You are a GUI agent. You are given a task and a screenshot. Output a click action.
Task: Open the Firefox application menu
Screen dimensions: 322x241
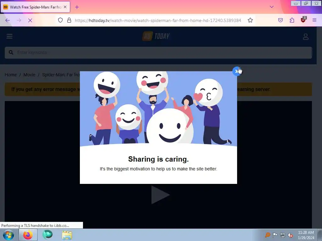pos(314,20)
